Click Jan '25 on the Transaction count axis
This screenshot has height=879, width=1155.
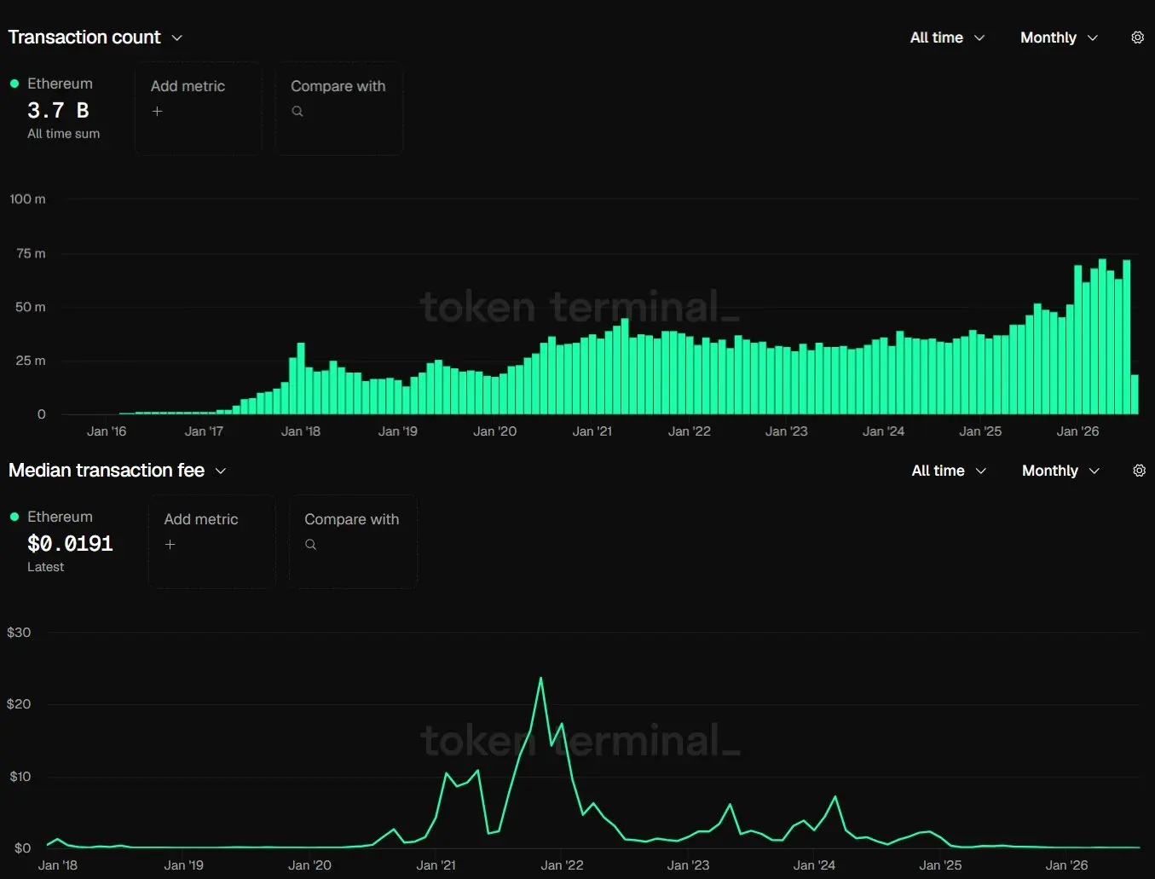[980, 431]
